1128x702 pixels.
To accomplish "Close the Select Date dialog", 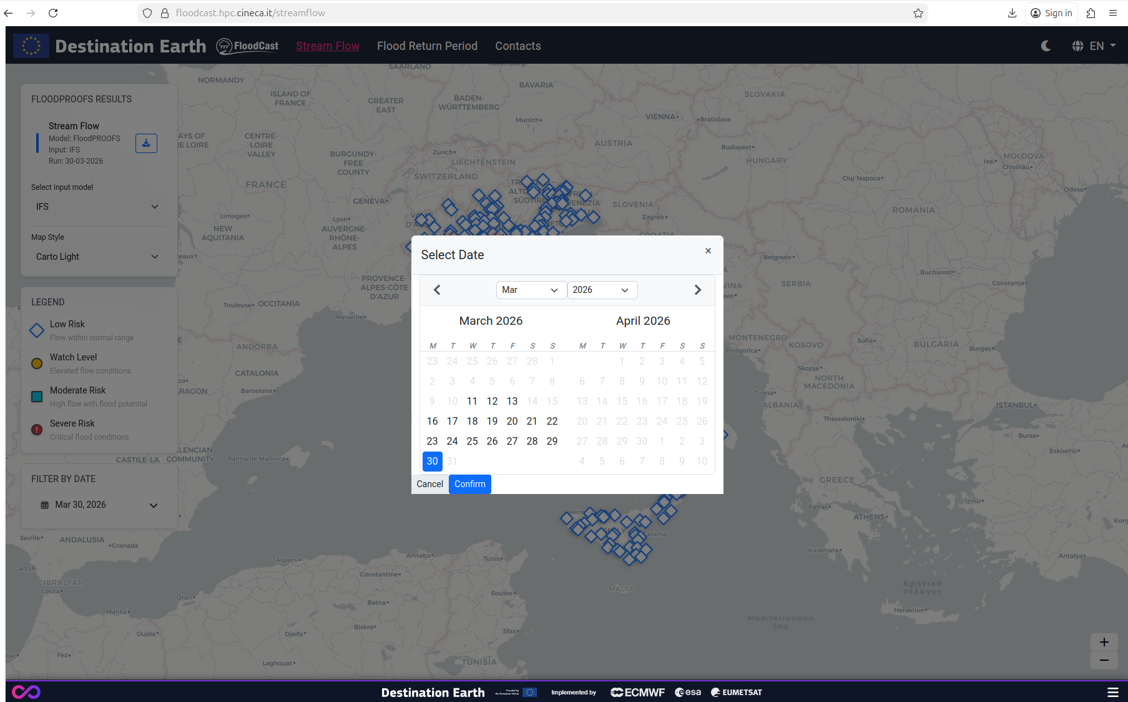I will click(708, 250).
